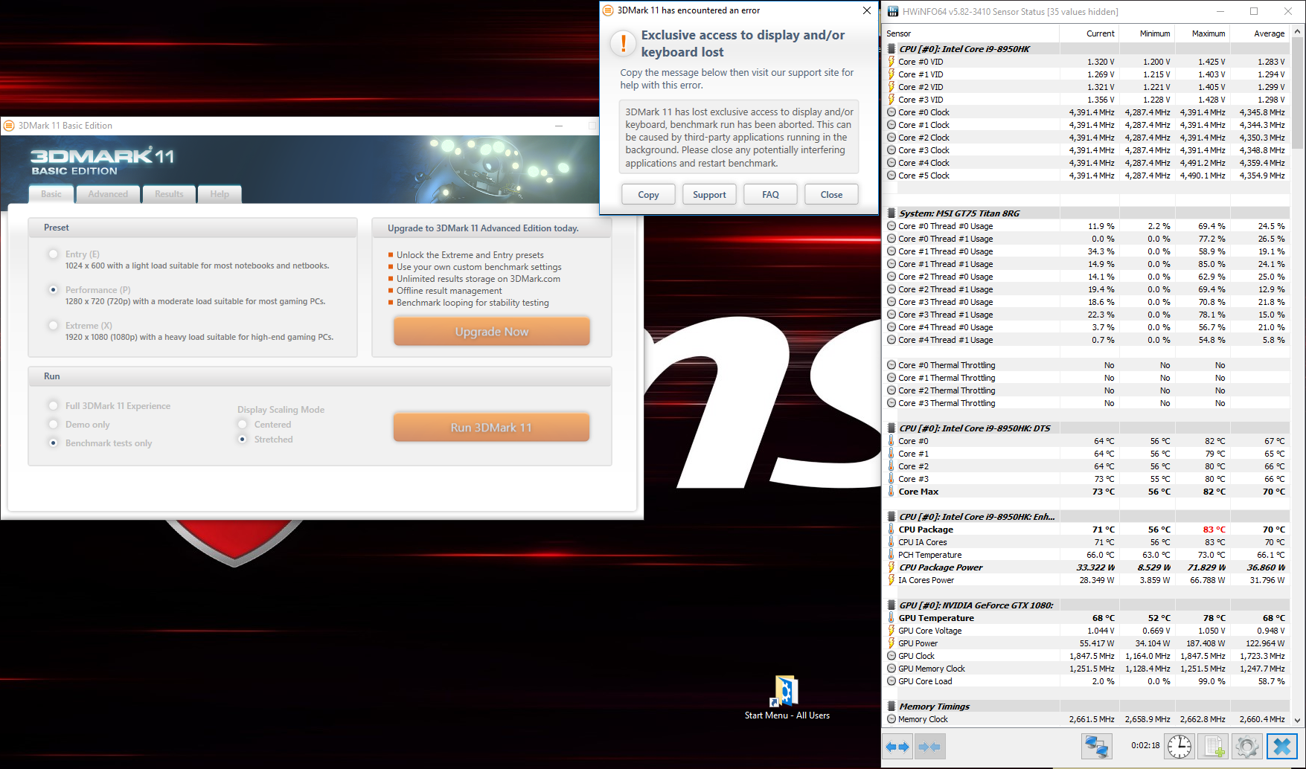Image resolution: width=1306 pixels, height=769 pixels.
Task: Click the Average column header
Action: [x=1260, y=33]
